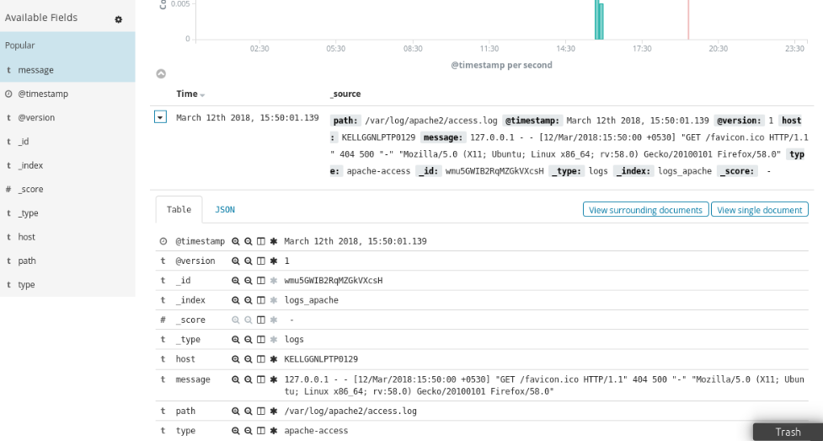The image size is (823, 441).
Task: Filter out value on the message row
Action: pyautogui.click(x=249, y=379)
